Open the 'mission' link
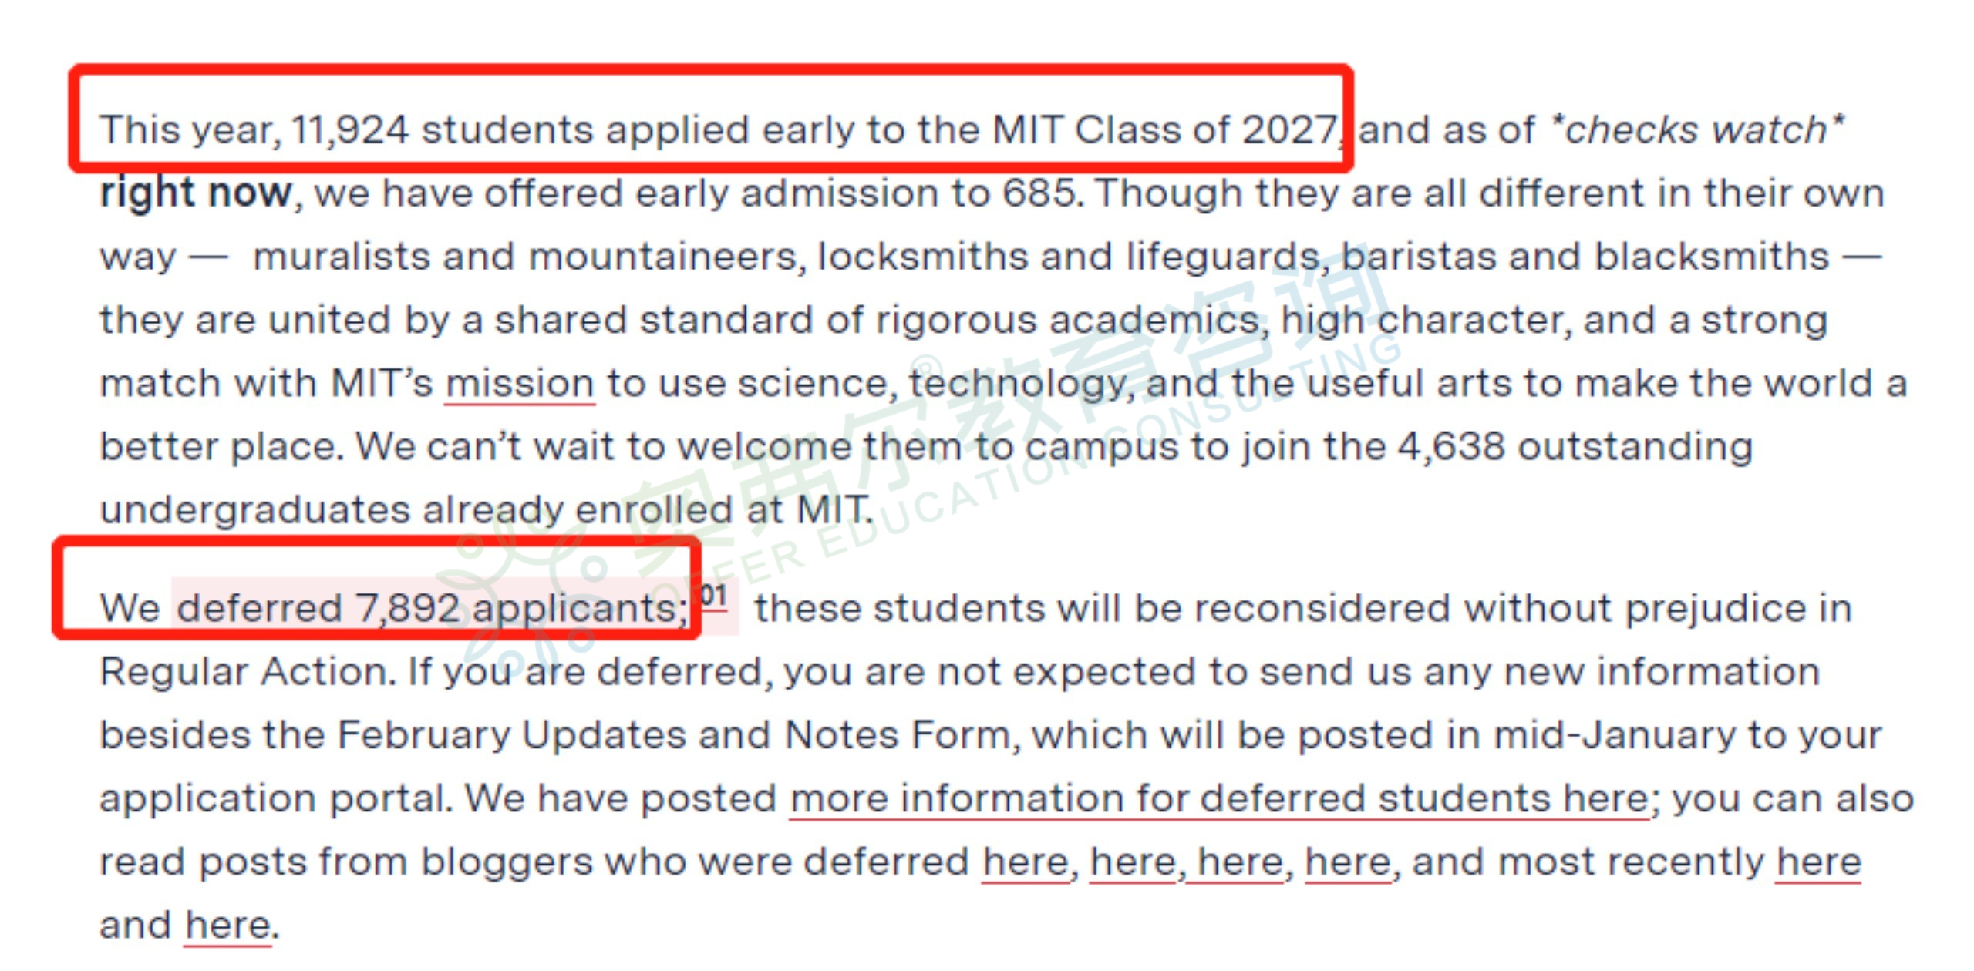The width and height of the screenshot is (1974, 971). (x=520, y=383)
